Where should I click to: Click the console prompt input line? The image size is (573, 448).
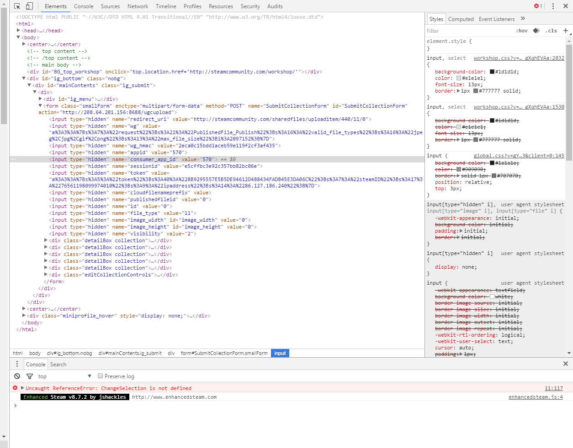pyautogui.click(x=292, y=405)
